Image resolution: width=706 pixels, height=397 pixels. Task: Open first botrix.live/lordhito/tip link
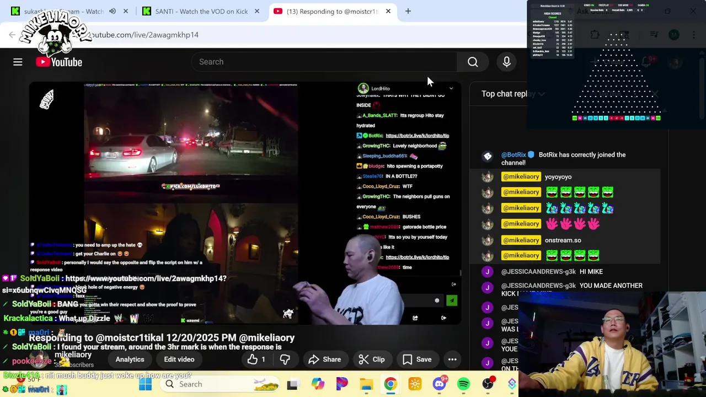click(x=417, y=136)
